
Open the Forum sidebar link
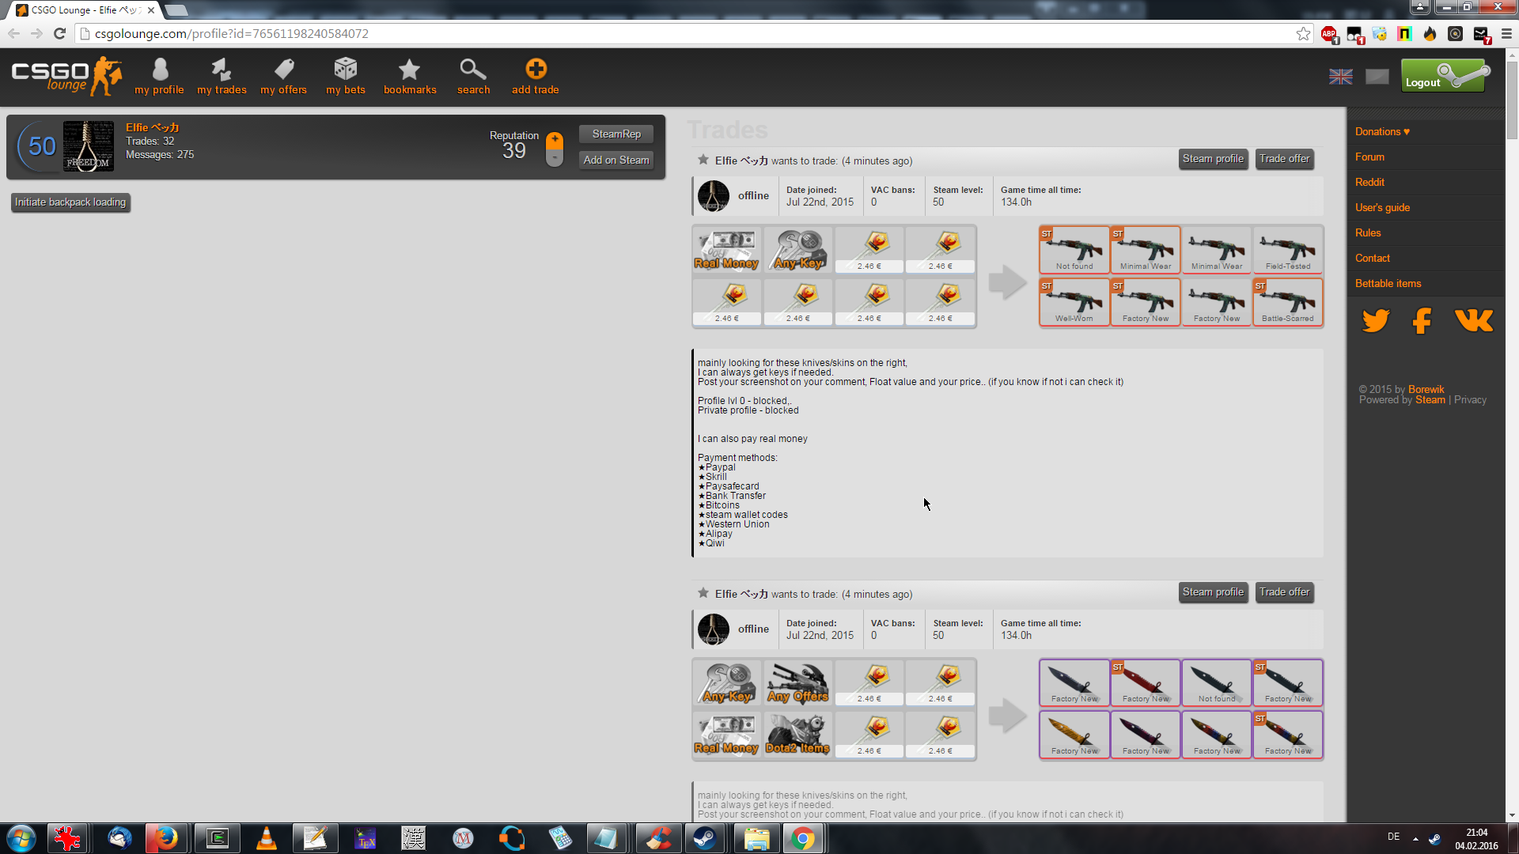click(x=1369, y=157)
